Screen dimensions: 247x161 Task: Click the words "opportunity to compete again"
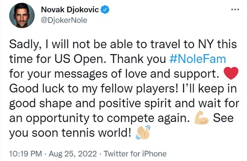[107, 118]
